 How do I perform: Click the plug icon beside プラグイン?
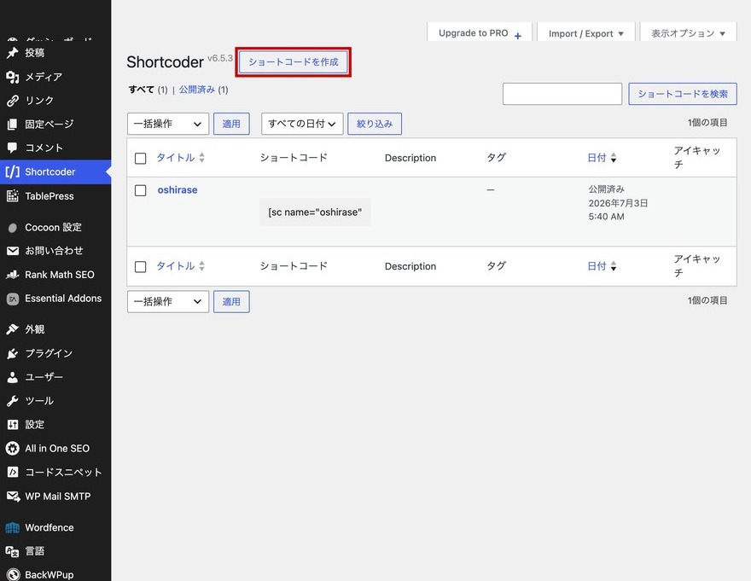click(13, 353)
